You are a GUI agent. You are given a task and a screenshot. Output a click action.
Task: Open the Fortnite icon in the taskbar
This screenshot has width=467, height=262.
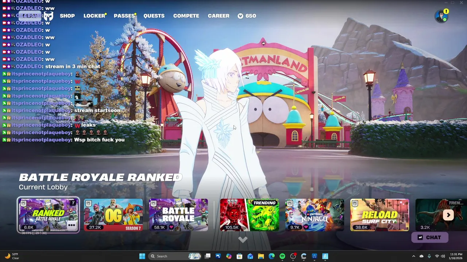tap(325, 256)
